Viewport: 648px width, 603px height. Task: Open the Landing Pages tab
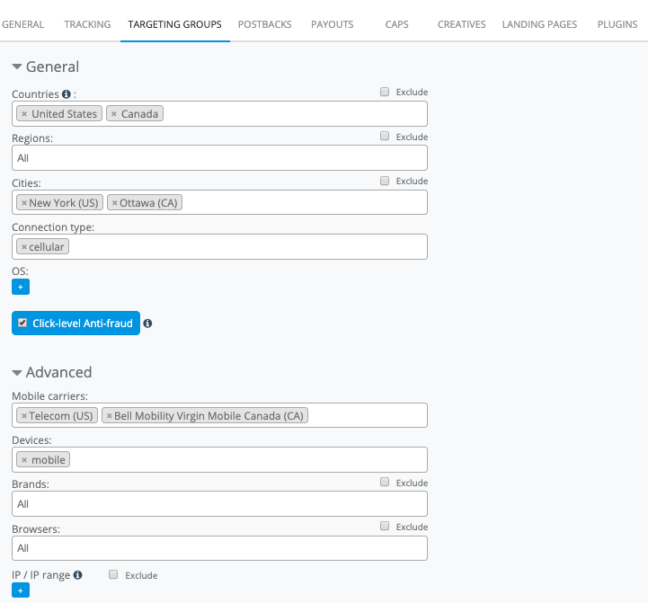click(x=539, y=24)
